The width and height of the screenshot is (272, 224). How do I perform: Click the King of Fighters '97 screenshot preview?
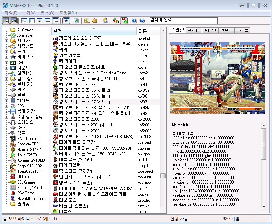pyautogui.click(x=218, y=78)
